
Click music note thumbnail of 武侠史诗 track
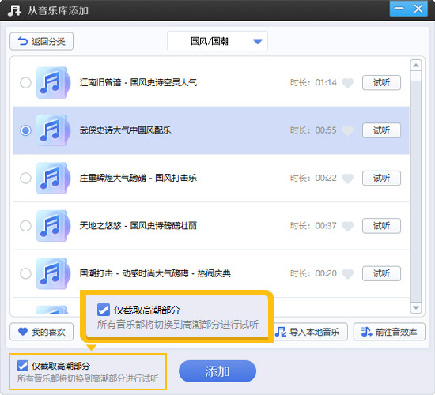click(x=52, y=130)
